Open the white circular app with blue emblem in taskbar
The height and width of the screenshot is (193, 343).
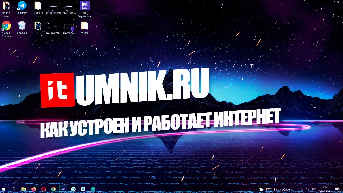(x=83, y=189)
